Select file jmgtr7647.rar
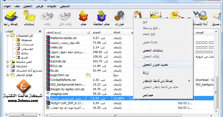The width and height of the screenshot is (223, 117). tap(60, 75)
